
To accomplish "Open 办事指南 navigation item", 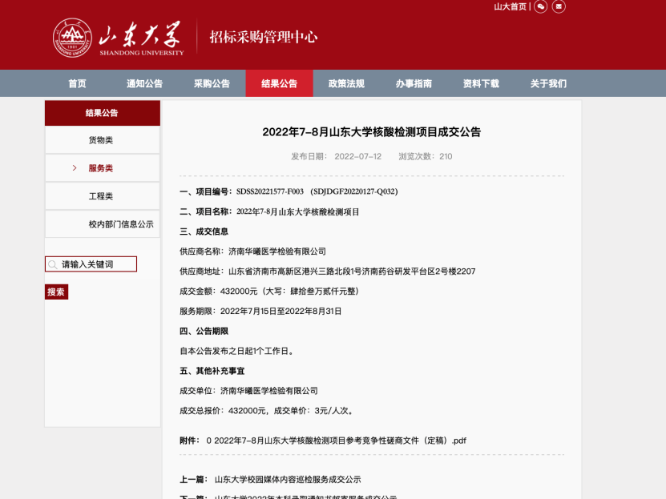I will (x=414, y=83).
